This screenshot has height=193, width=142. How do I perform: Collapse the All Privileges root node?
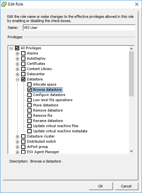pos(11,48)
